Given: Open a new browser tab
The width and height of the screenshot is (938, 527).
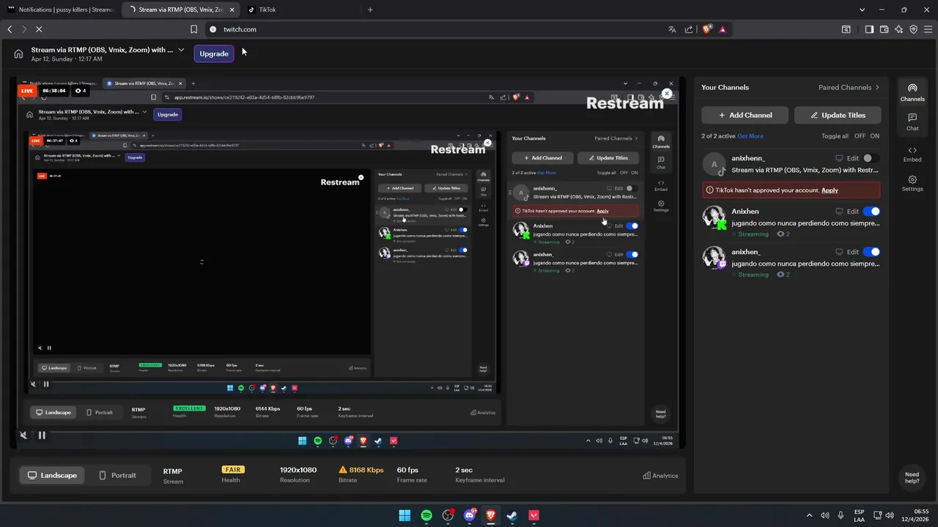Looking at the screenshot, I should click(x=370, y=10).
